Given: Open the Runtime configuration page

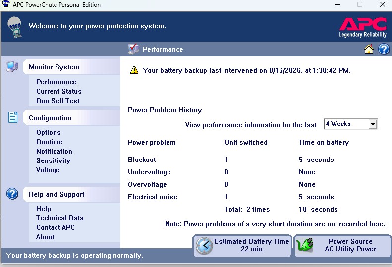Looking at the screenshot, I should point(50,142).
